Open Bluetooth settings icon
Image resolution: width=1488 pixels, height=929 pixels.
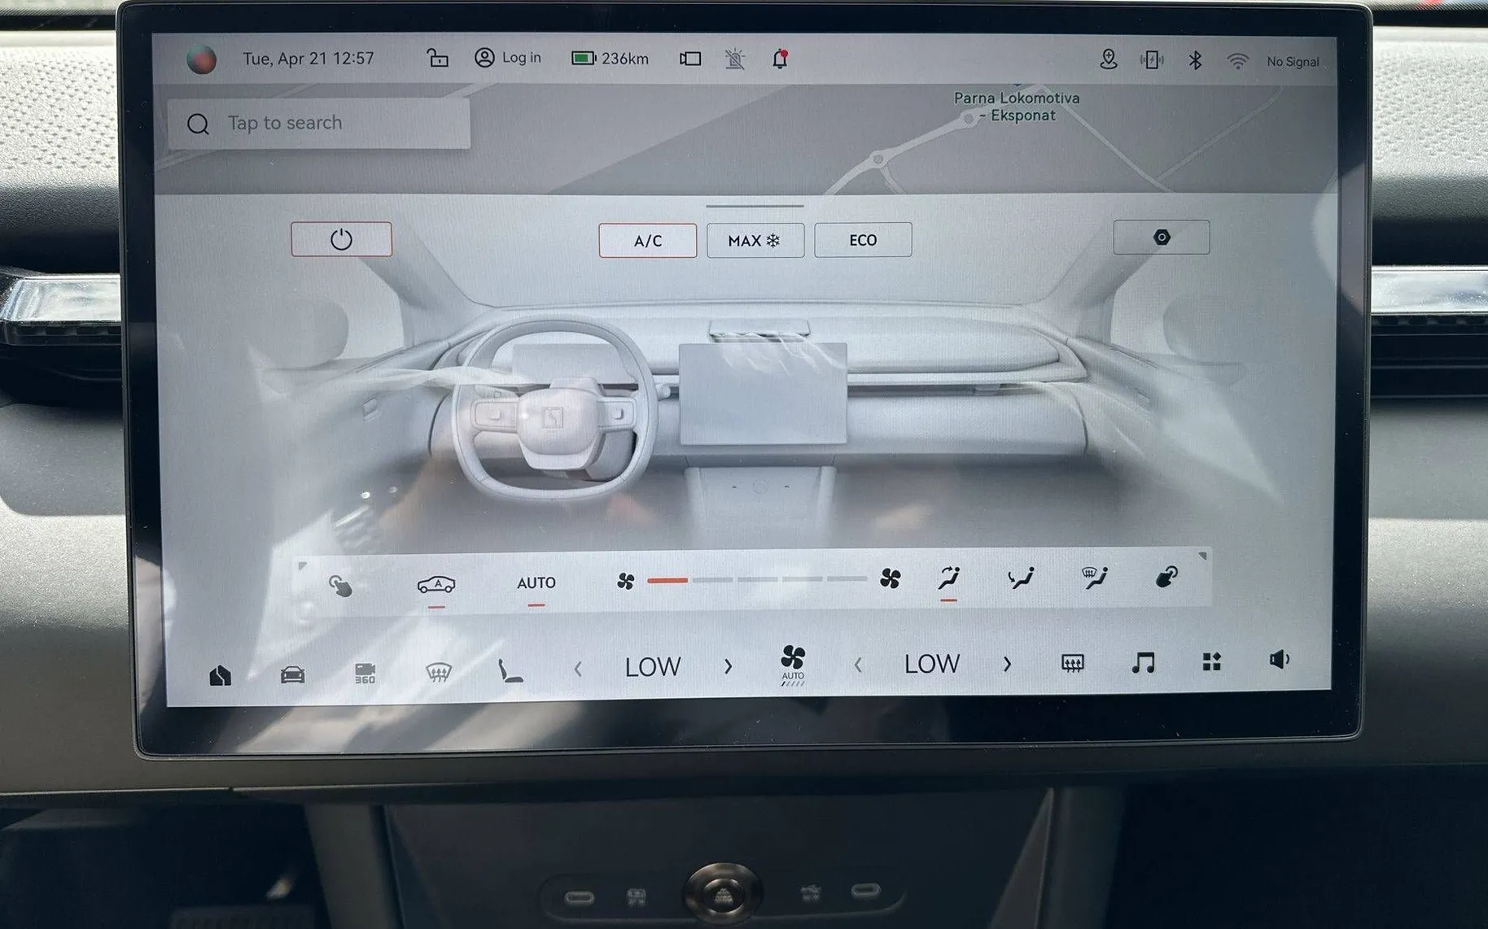click(x=1195, y=60)
